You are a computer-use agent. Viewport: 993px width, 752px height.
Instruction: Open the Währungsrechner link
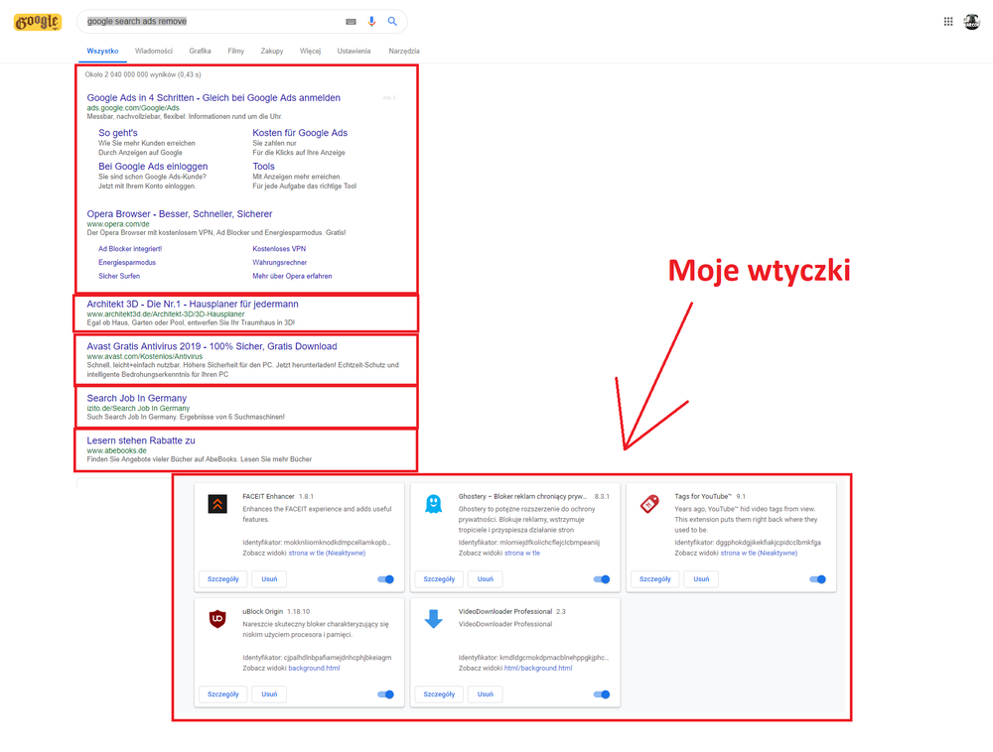279,263
